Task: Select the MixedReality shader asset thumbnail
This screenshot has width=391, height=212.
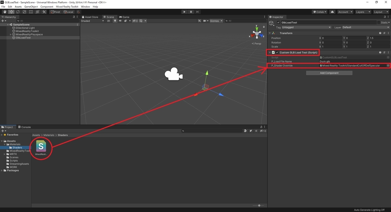Action: [x=41, y=146]
